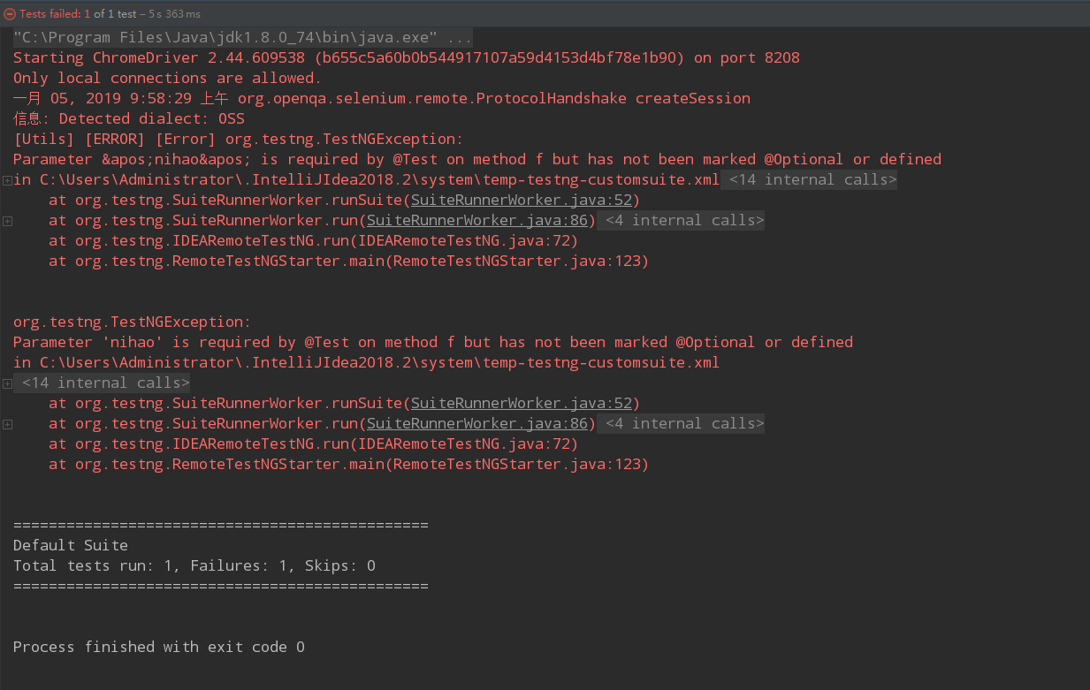Unfold the lower <4 internal calls> label
The image size is (1090, 690).
click(x=684, y=424)
